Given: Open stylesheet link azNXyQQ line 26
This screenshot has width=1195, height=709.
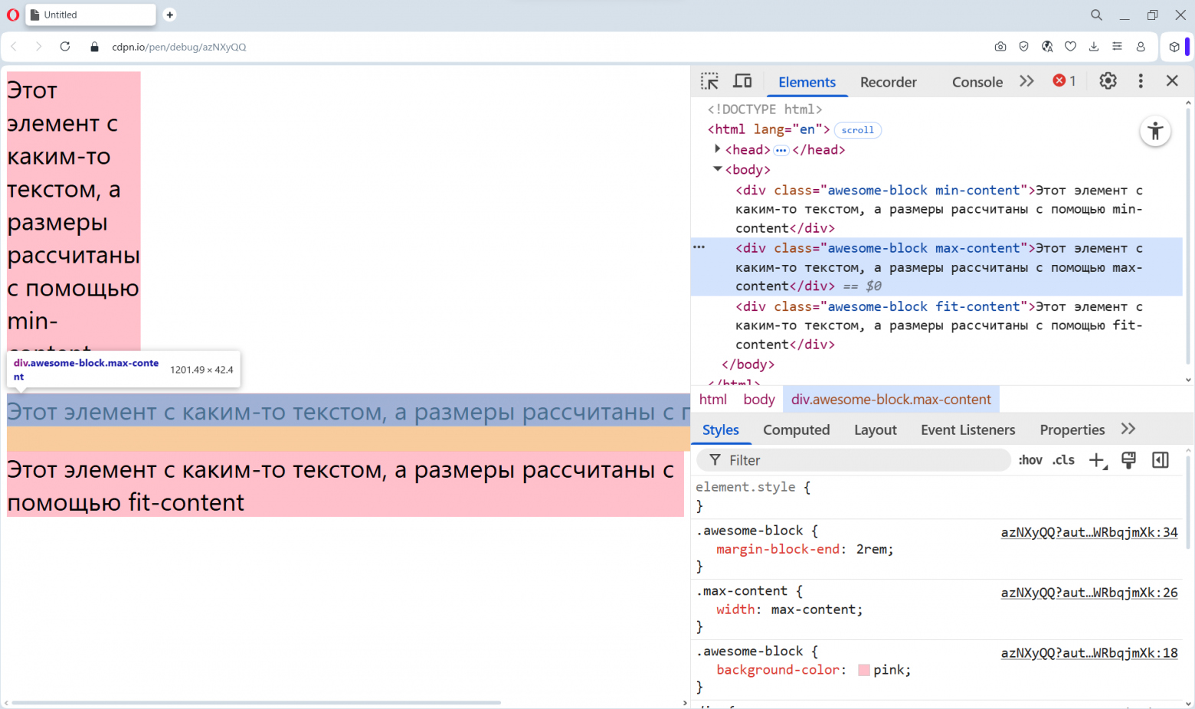Looking at the screenshot, I should [1089, 592].
